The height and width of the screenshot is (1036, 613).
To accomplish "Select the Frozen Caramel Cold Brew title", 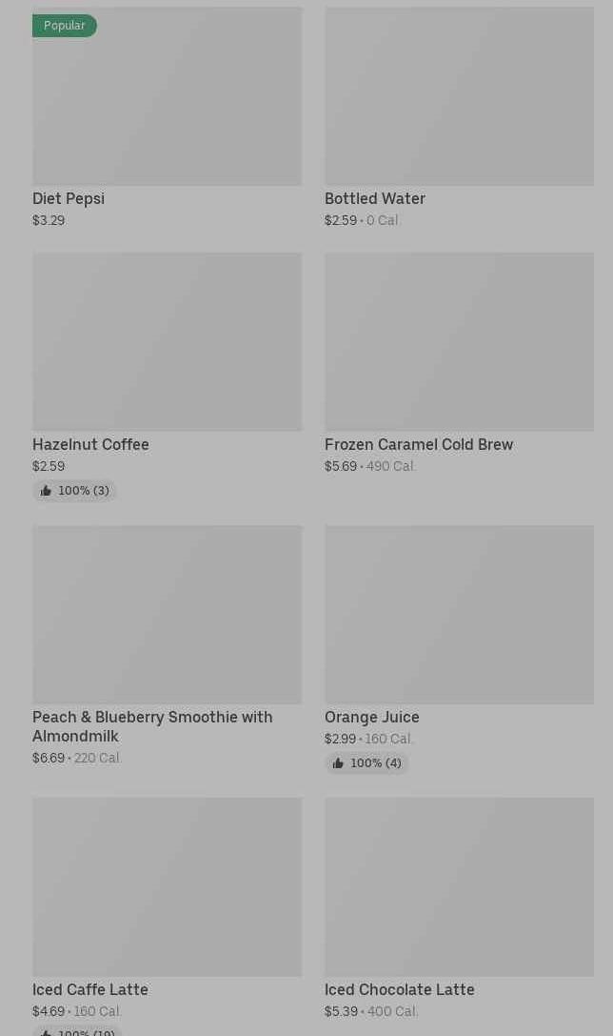I will [419, 444].
